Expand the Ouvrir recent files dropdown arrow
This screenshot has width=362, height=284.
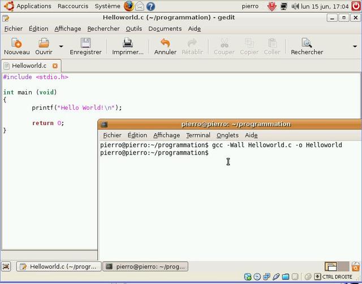click(x=61, y=46)
